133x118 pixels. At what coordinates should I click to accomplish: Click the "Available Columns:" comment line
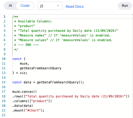point(33,21)
